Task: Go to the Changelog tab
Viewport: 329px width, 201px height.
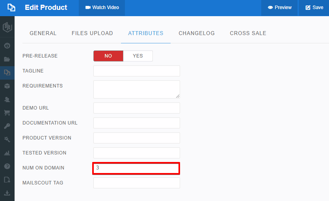Action: pos(197,33)
